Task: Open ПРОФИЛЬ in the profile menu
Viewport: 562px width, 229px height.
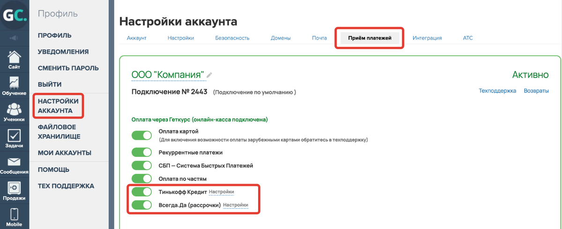Action: click(x=54, y=35)
